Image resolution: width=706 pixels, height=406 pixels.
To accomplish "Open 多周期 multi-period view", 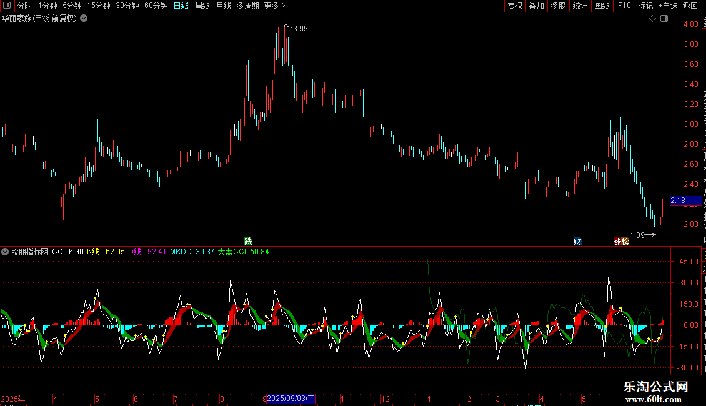I will pyautogui.click(x=247, y=6).
